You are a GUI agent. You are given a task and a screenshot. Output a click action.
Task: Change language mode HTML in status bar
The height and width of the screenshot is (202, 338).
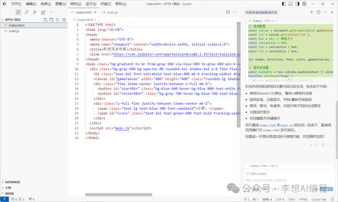click(x=303, y=199)
